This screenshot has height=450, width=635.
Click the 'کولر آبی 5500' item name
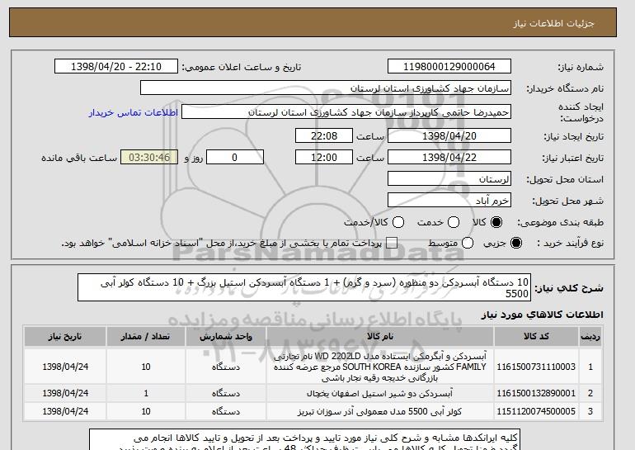380,411
